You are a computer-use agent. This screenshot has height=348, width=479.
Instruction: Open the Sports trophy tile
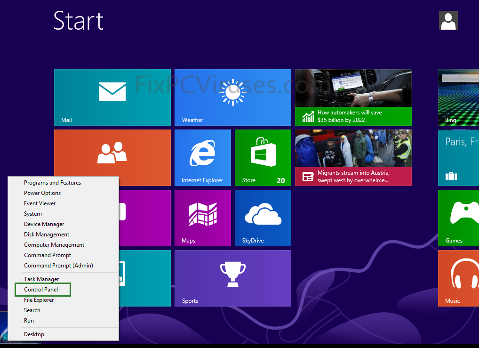pyautogui.click(x=232, y=278)
